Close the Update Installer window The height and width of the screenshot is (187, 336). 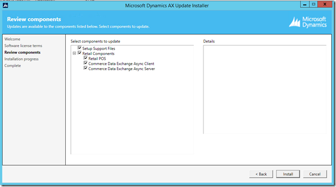325,4
